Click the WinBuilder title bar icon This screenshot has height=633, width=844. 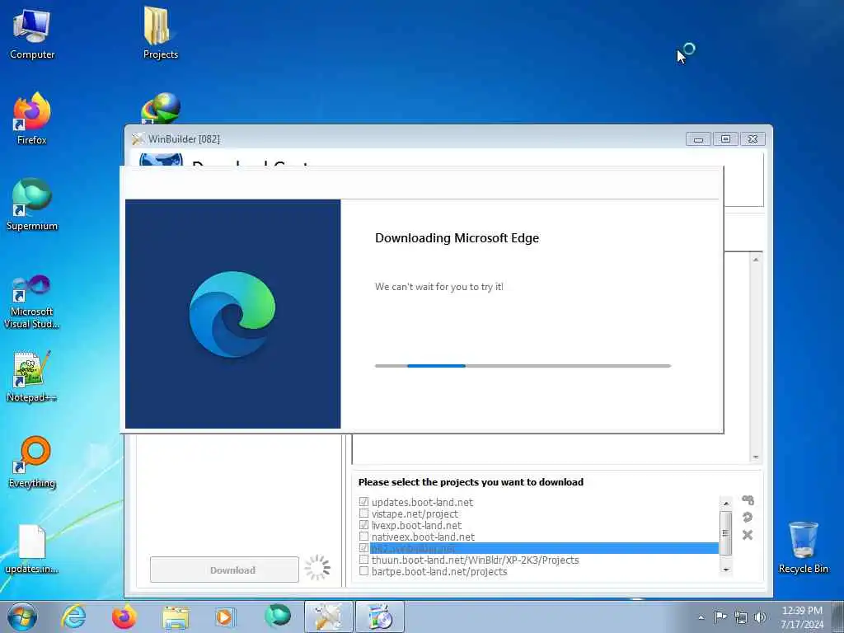click(138, 138)
